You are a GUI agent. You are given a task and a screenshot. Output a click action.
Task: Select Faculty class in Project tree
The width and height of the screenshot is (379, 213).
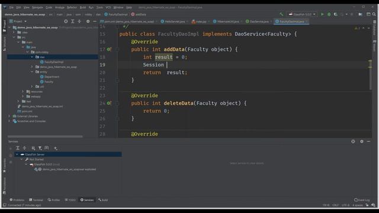pyautogui.click(x=47, y=82)
